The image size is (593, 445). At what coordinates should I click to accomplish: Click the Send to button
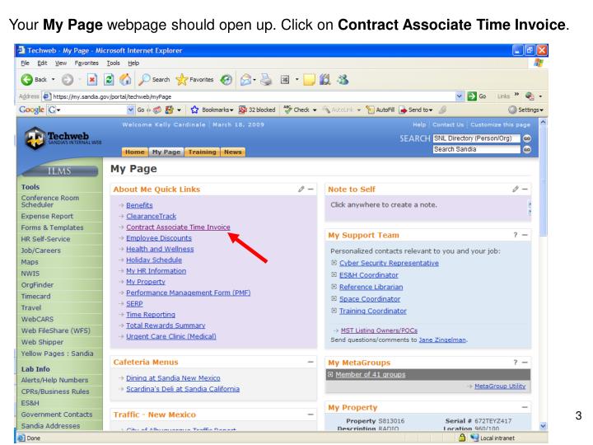(416, 110)
